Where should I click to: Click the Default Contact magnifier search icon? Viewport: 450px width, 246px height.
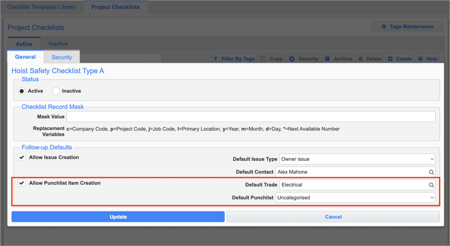point(431,172)
